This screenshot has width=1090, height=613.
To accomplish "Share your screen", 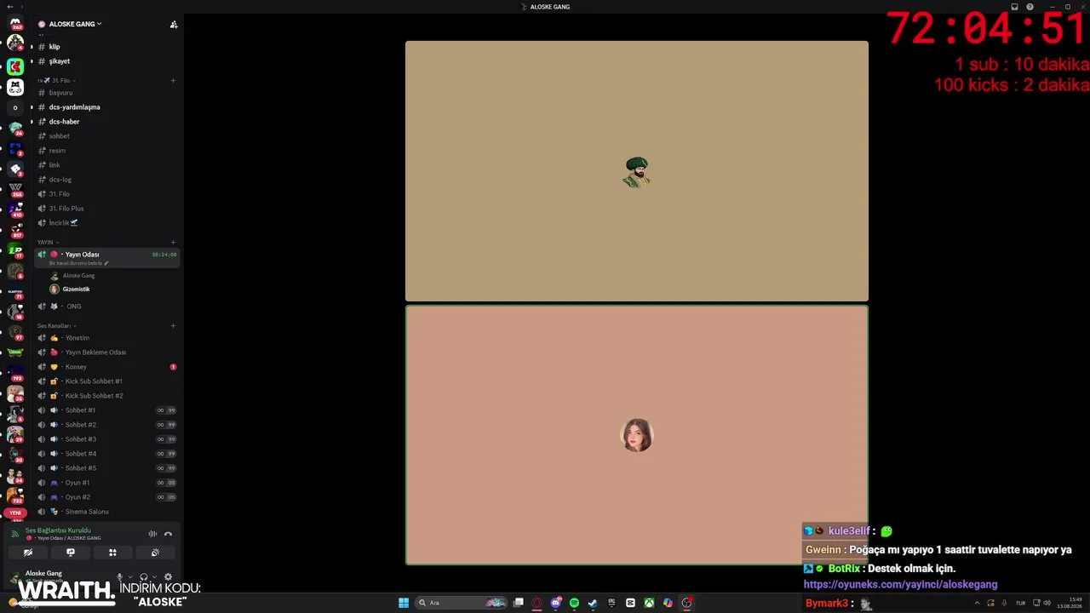I will tap(71, 553).
